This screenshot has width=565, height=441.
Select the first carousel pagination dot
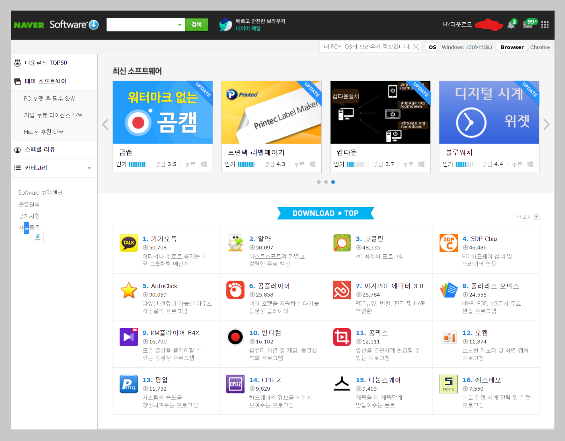319,182
